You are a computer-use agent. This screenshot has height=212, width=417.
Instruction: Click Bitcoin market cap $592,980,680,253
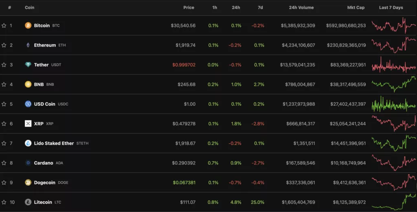click(x=346, y=26)
